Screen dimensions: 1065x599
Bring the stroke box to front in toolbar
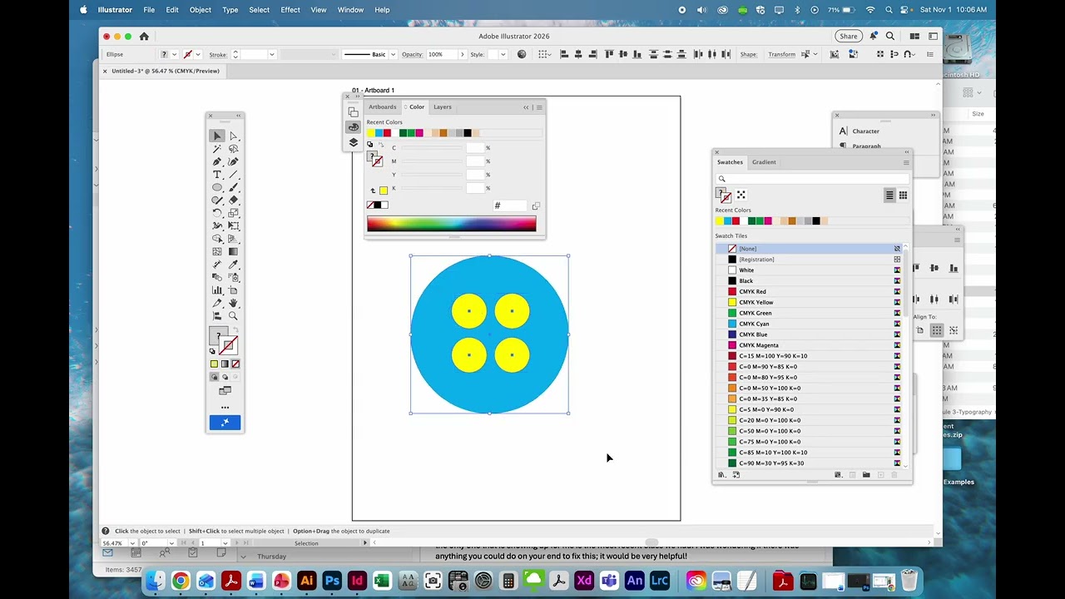(x=230, y=346)
